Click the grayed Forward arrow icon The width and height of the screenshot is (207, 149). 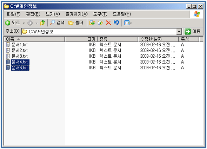click(x=30, y=23)
